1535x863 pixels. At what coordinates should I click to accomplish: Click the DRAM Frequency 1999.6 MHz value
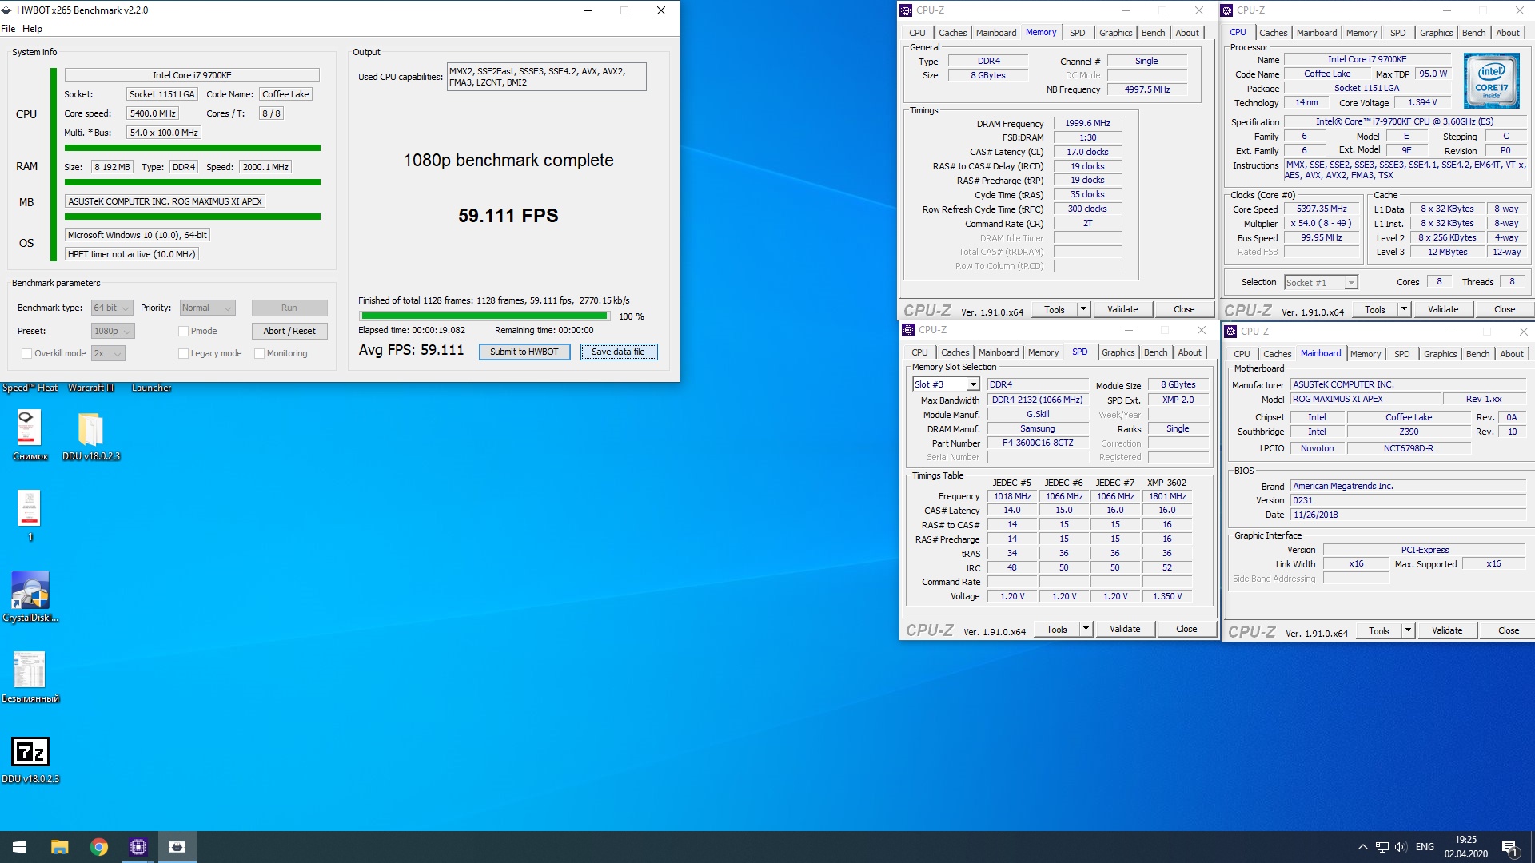click(1087, 123)
